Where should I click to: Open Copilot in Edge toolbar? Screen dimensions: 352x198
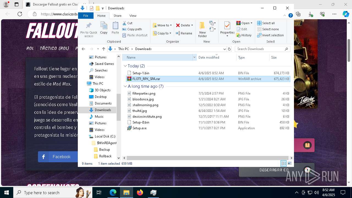(x=346, y=14)
